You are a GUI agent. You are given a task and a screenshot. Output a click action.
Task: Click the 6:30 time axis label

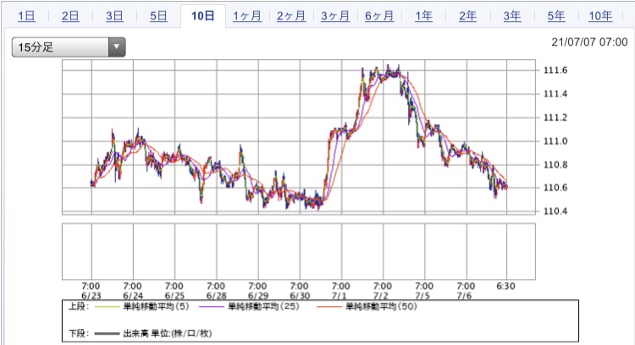(x=505, y=287)
